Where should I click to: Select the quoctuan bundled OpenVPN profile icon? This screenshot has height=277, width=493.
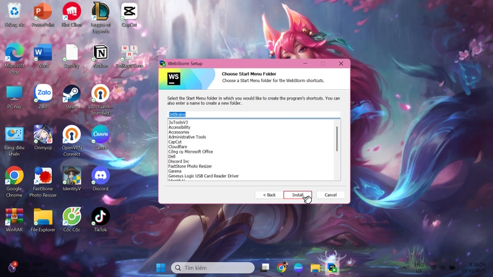[x=100, y=100]
